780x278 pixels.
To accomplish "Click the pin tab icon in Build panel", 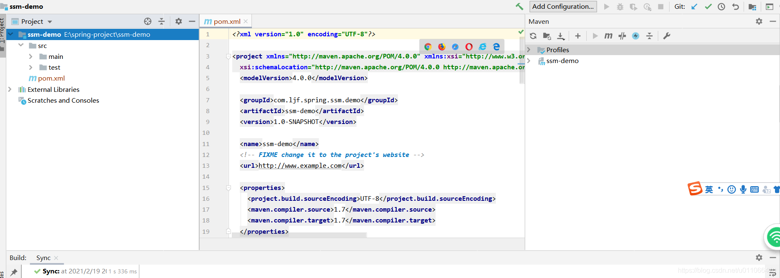I will click(14, 272).
